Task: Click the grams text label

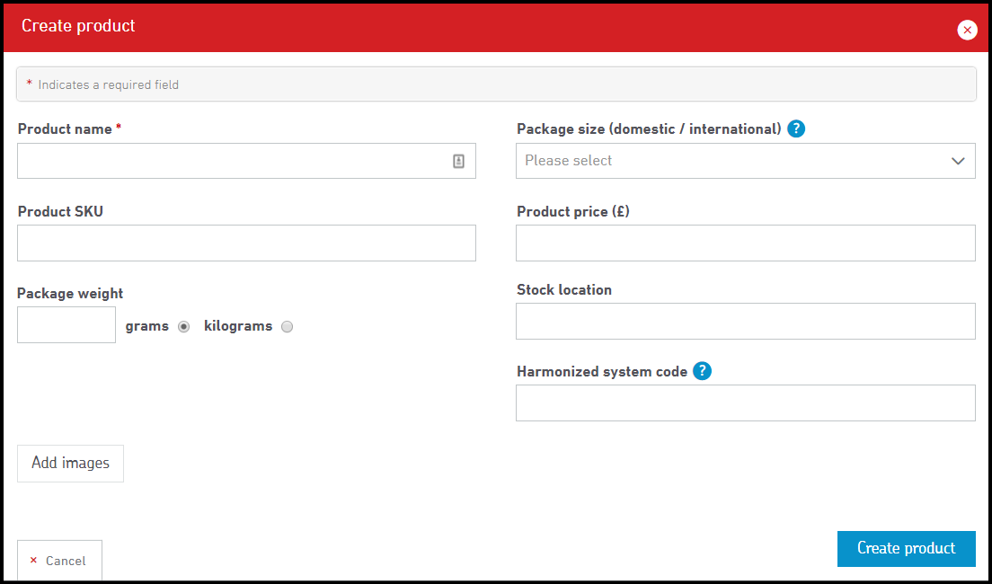Action: click(147, 326)
